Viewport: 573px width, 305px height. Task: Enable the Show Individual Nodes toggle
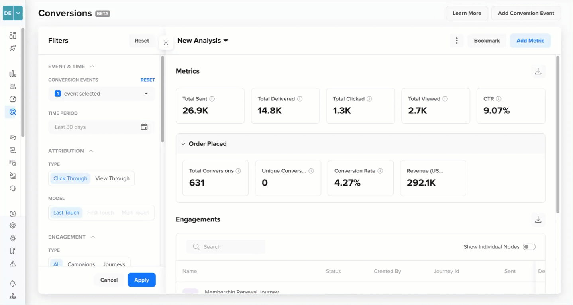click(529, 247)
